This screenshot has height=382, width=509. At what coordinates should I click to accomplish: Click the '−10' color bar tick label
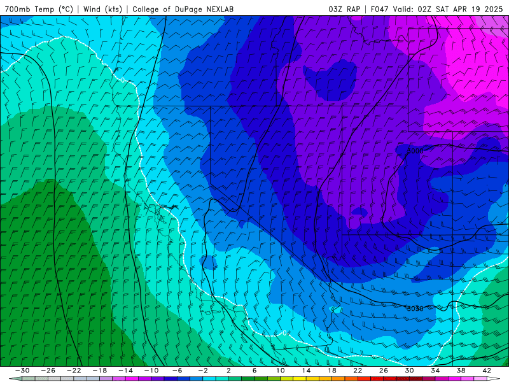(151, 371)
